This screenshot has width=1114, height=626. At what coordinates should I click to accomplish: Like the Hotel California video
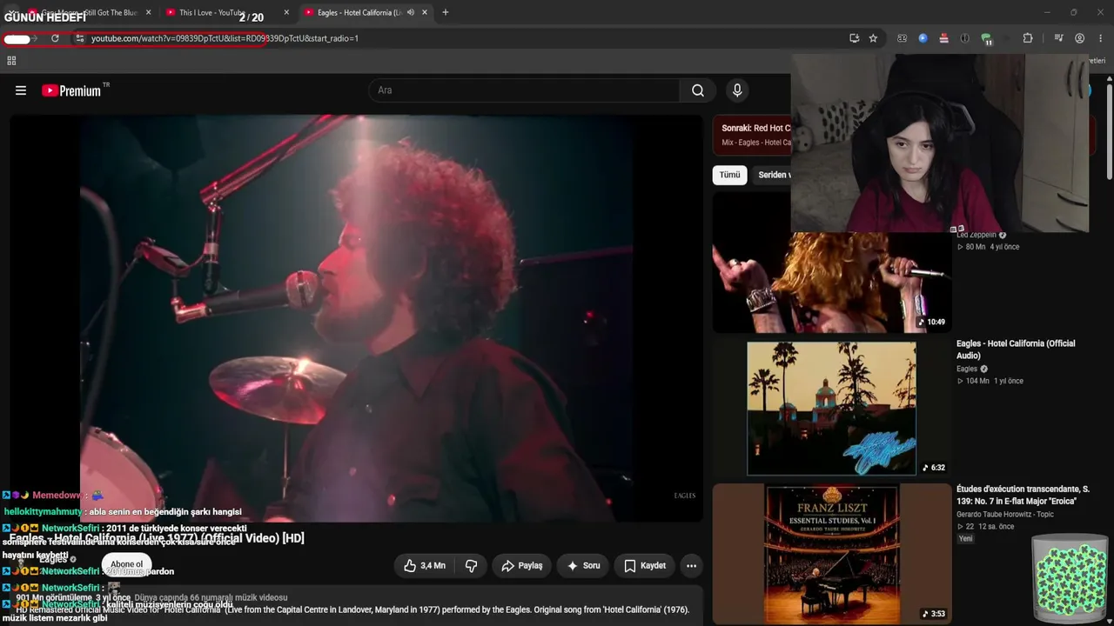424,566
